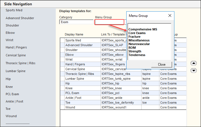Click Hip display name cell in table

[83, 83]
